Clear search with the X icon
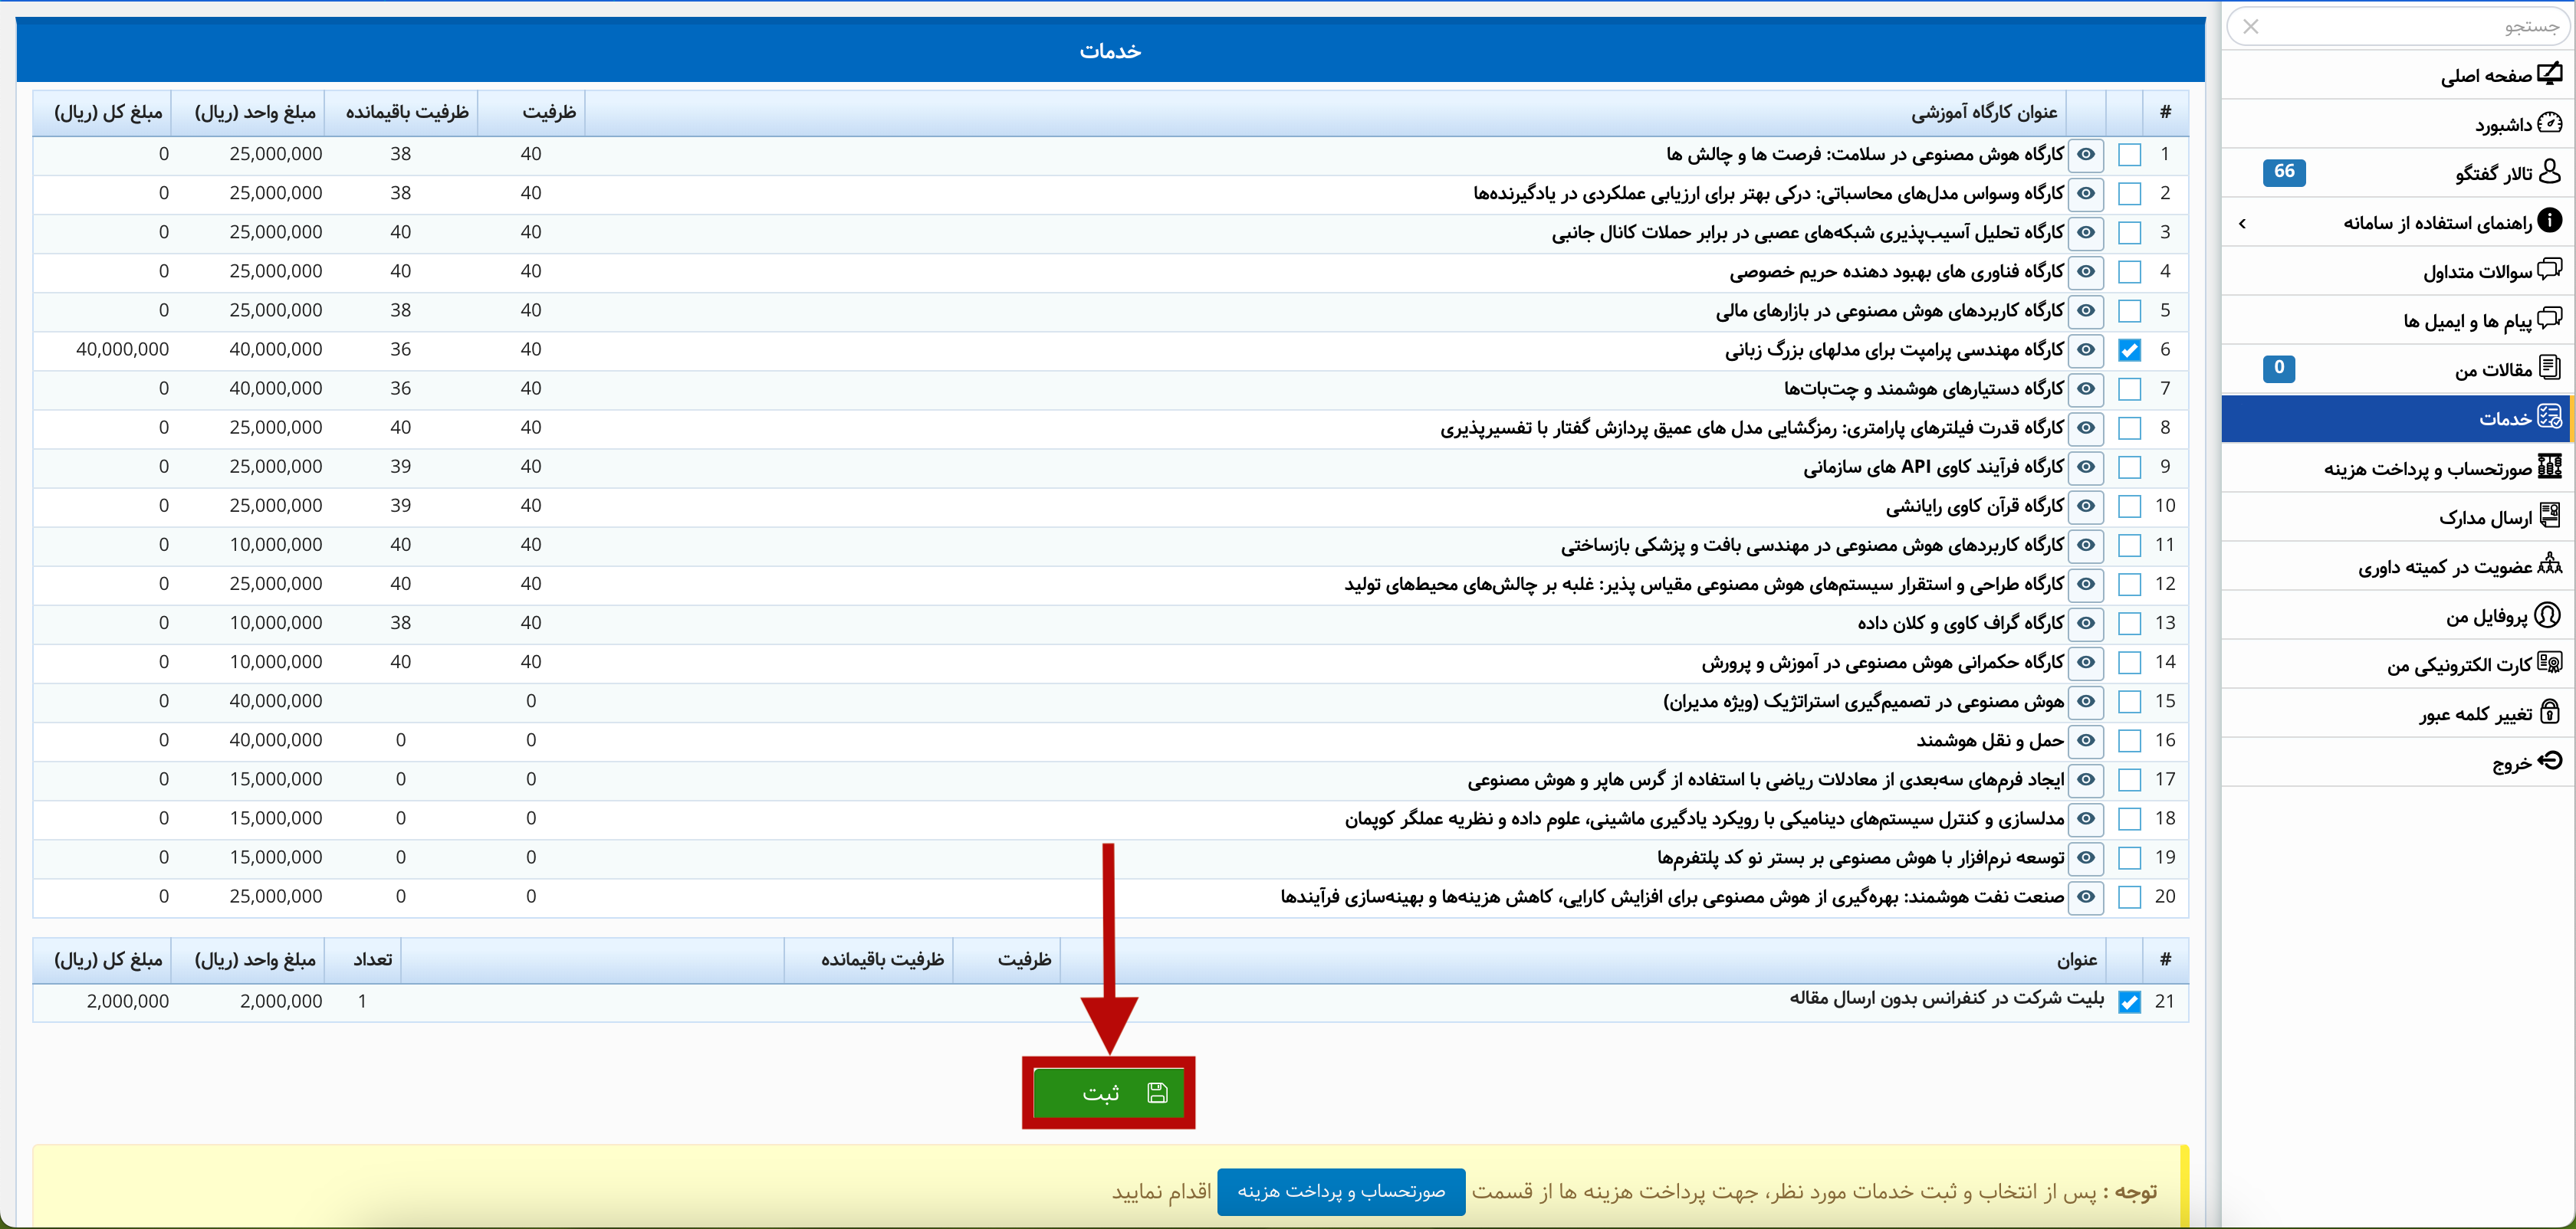2576x1229 pixels. [x=2251, y=27]
